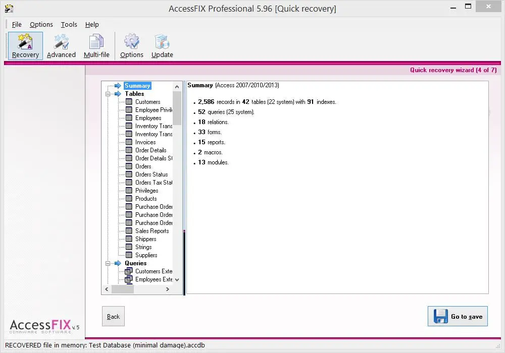Click the '52 queries' summary line
Screen dimensions: 505x353
[x=226, y=112]
